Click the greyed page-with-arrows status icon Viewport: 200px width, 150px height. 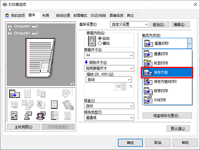point(27,94)
